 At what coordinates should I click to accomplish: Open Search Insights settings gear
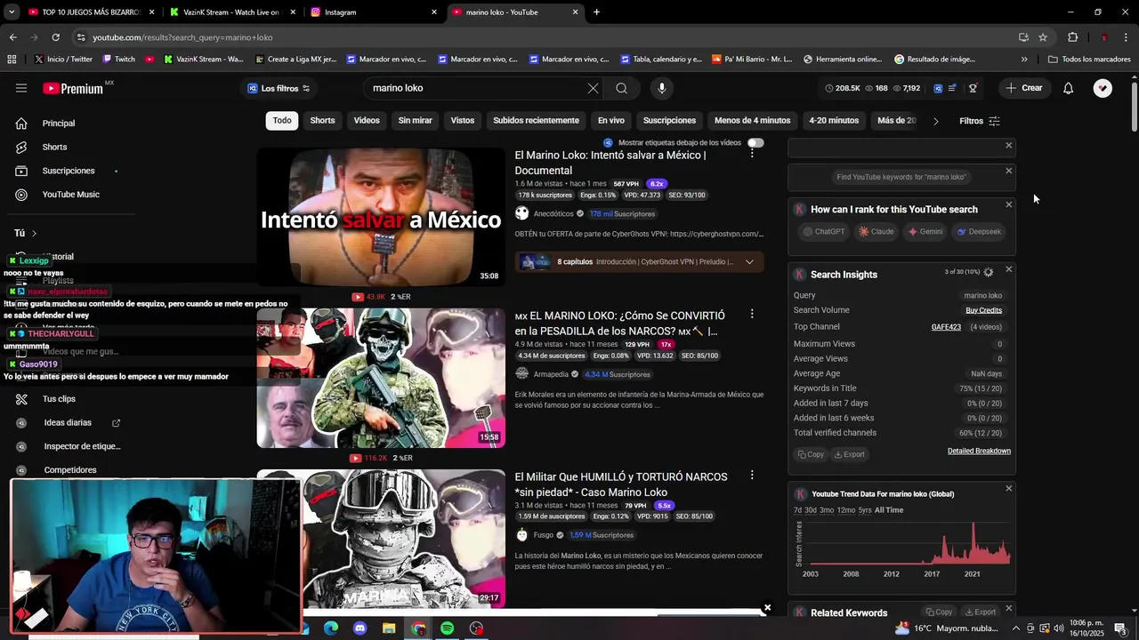coord(988,272)
